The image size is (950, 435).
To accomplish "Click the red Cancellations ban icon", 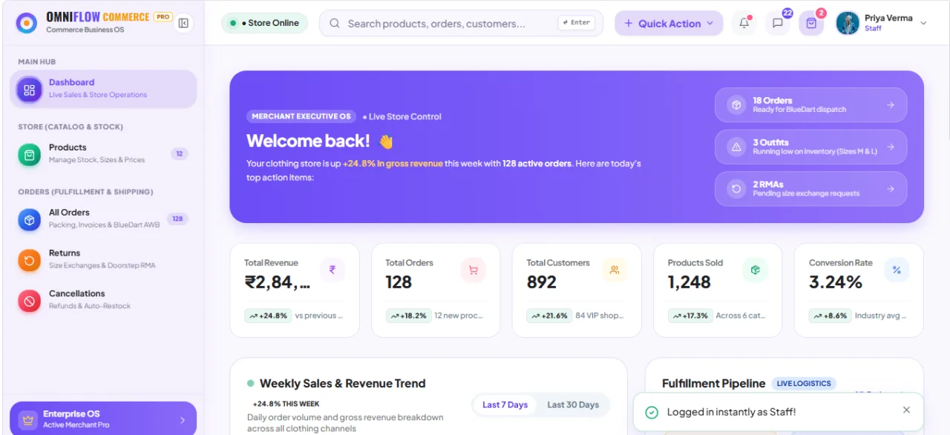I will [x=30, y=301].
